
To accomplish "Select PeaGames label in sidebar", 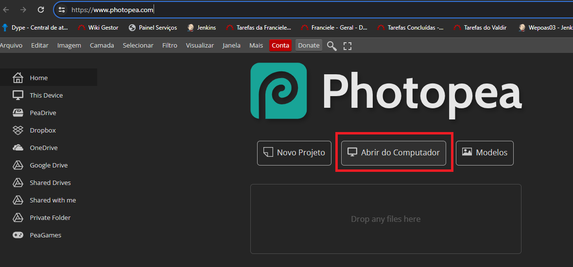I will (x=46, y=235).
